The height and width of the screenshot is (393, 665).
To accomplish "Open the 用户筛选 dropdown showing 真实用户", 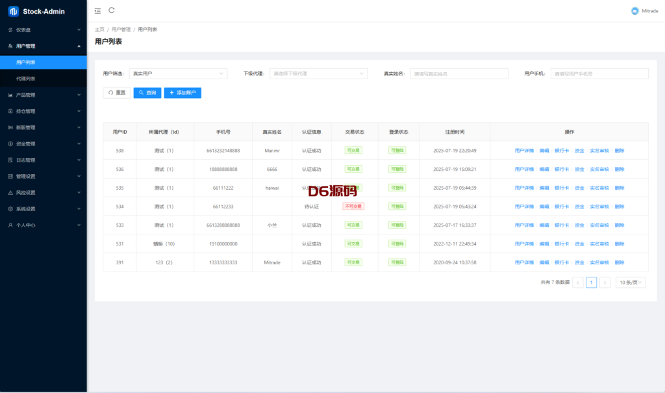I will point(178,74).
